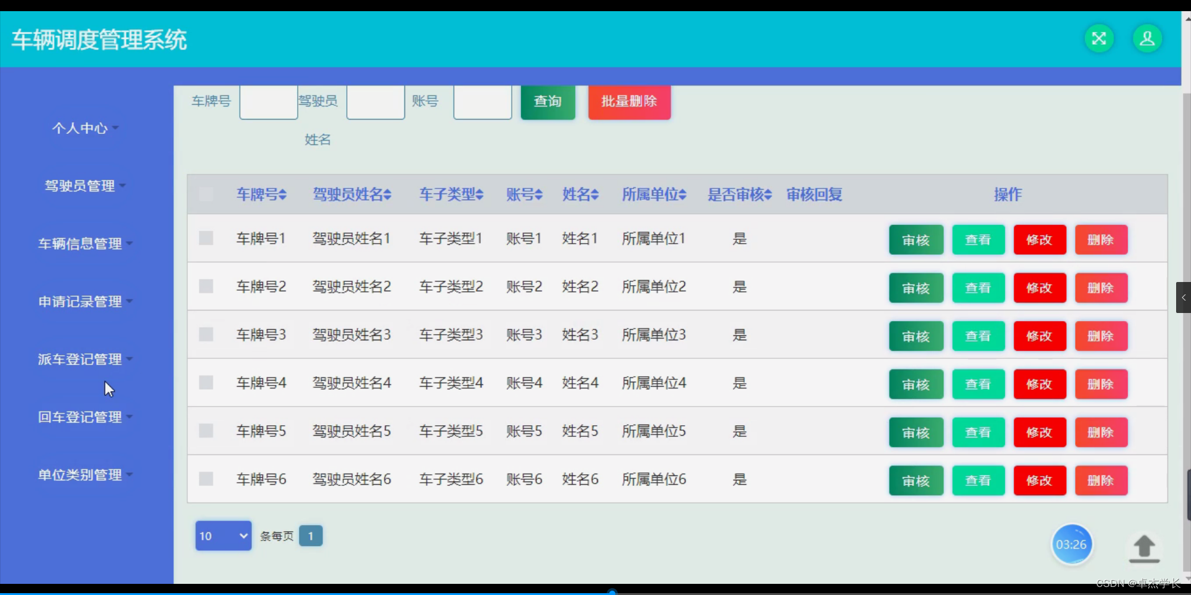Click 删除 for 车牌号3
1191x595 pixels.
[x=1101, y=336]
